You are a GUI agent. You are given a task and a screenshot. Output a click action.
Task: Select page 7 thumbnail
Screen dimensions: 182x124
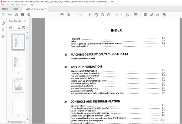pyautogui.click(x=18, y=85)
